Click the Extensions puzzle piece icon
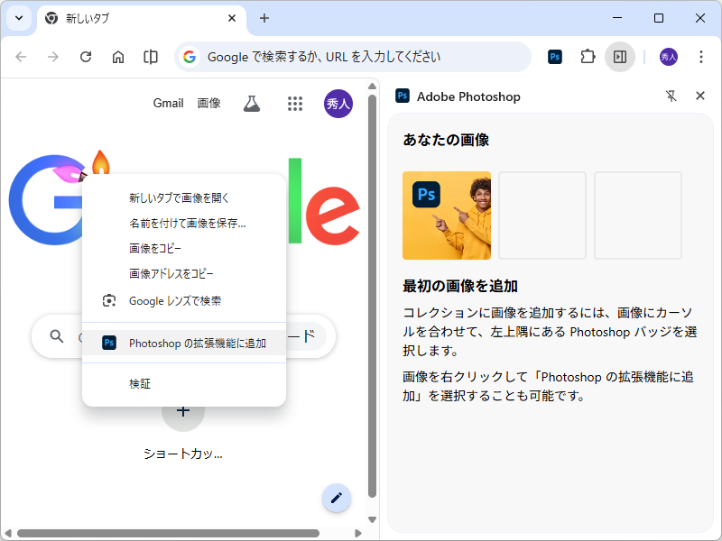 [x=588, y=56]
